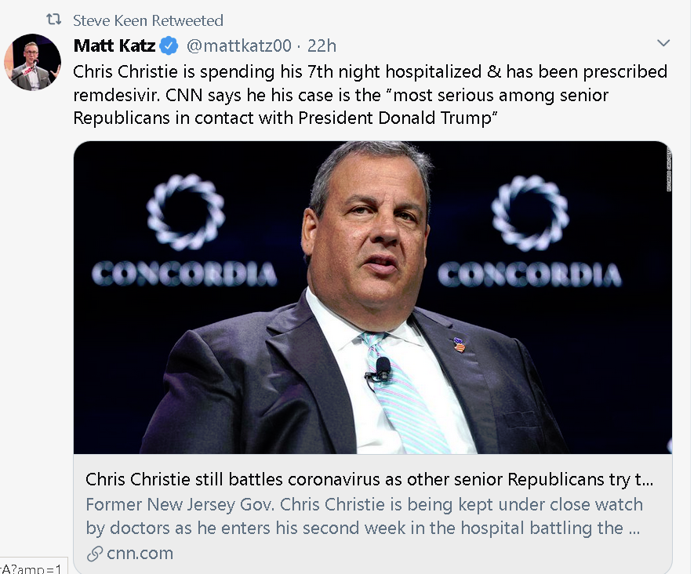The width and height of the screenshot is (694, 574).
Task: Click the tweet text about remdesivir
Action: 370,95
